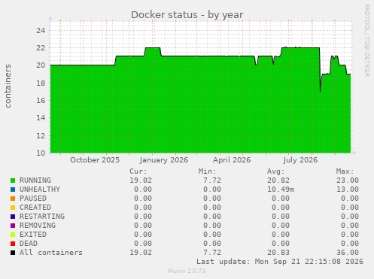Click the Avg: column header
The width and height of the screenshot is (374, 279).
point(276,171)
